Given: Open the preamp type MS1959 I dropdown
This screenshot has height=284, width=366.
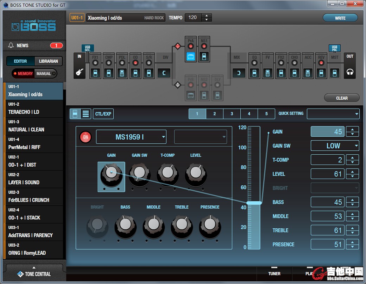Looking at the screenshot, I should coord(131,137).
